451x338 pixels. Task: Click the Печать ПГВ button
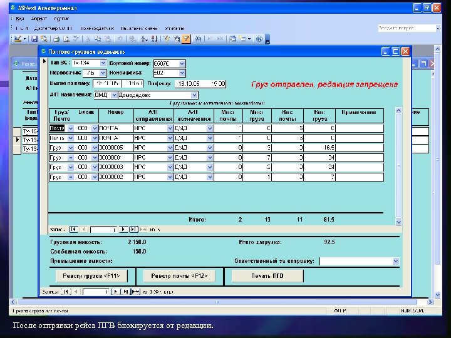point(267,276)
